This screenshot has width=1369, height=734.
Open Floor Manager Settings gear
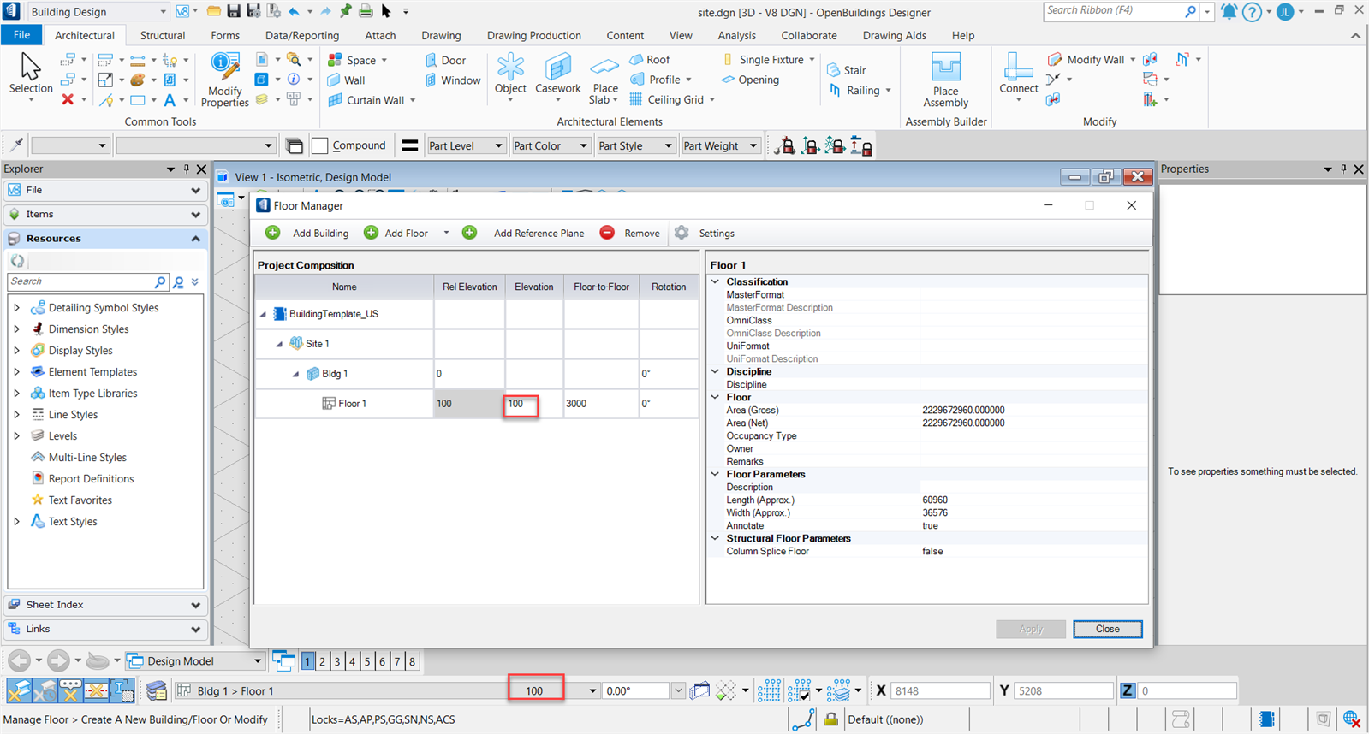(x=682, y=233)
